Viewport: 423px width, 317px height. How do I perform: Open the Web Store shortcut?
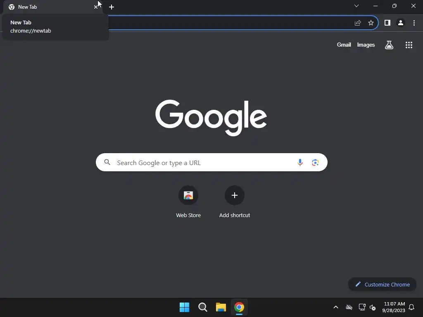click(x=188, y=201)
